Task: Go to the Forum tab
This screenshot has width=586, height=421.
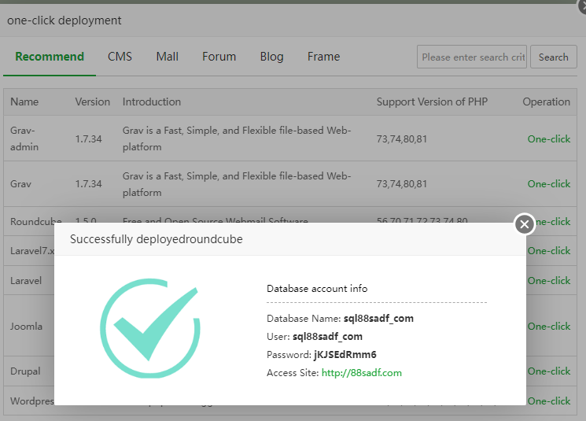Action: [x=219, y=57]
